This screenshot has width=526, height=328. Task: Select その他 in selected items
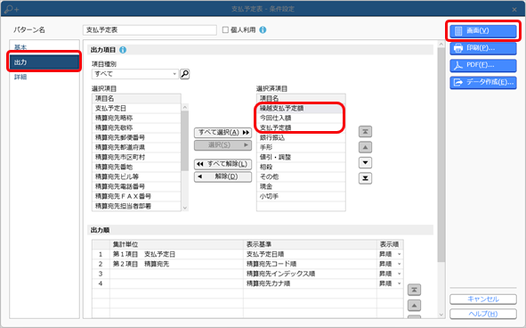(x=301, y=176)
